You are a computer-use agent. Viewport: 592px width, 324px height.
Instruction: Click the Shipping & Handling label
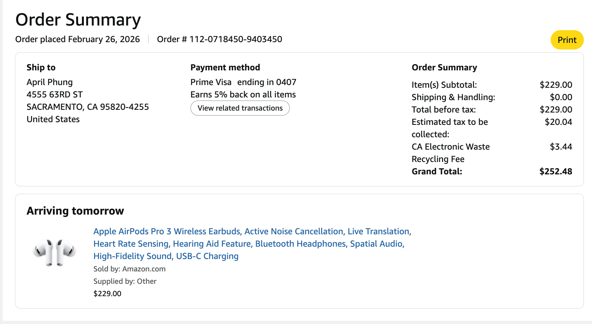click(x=453, y=97)
